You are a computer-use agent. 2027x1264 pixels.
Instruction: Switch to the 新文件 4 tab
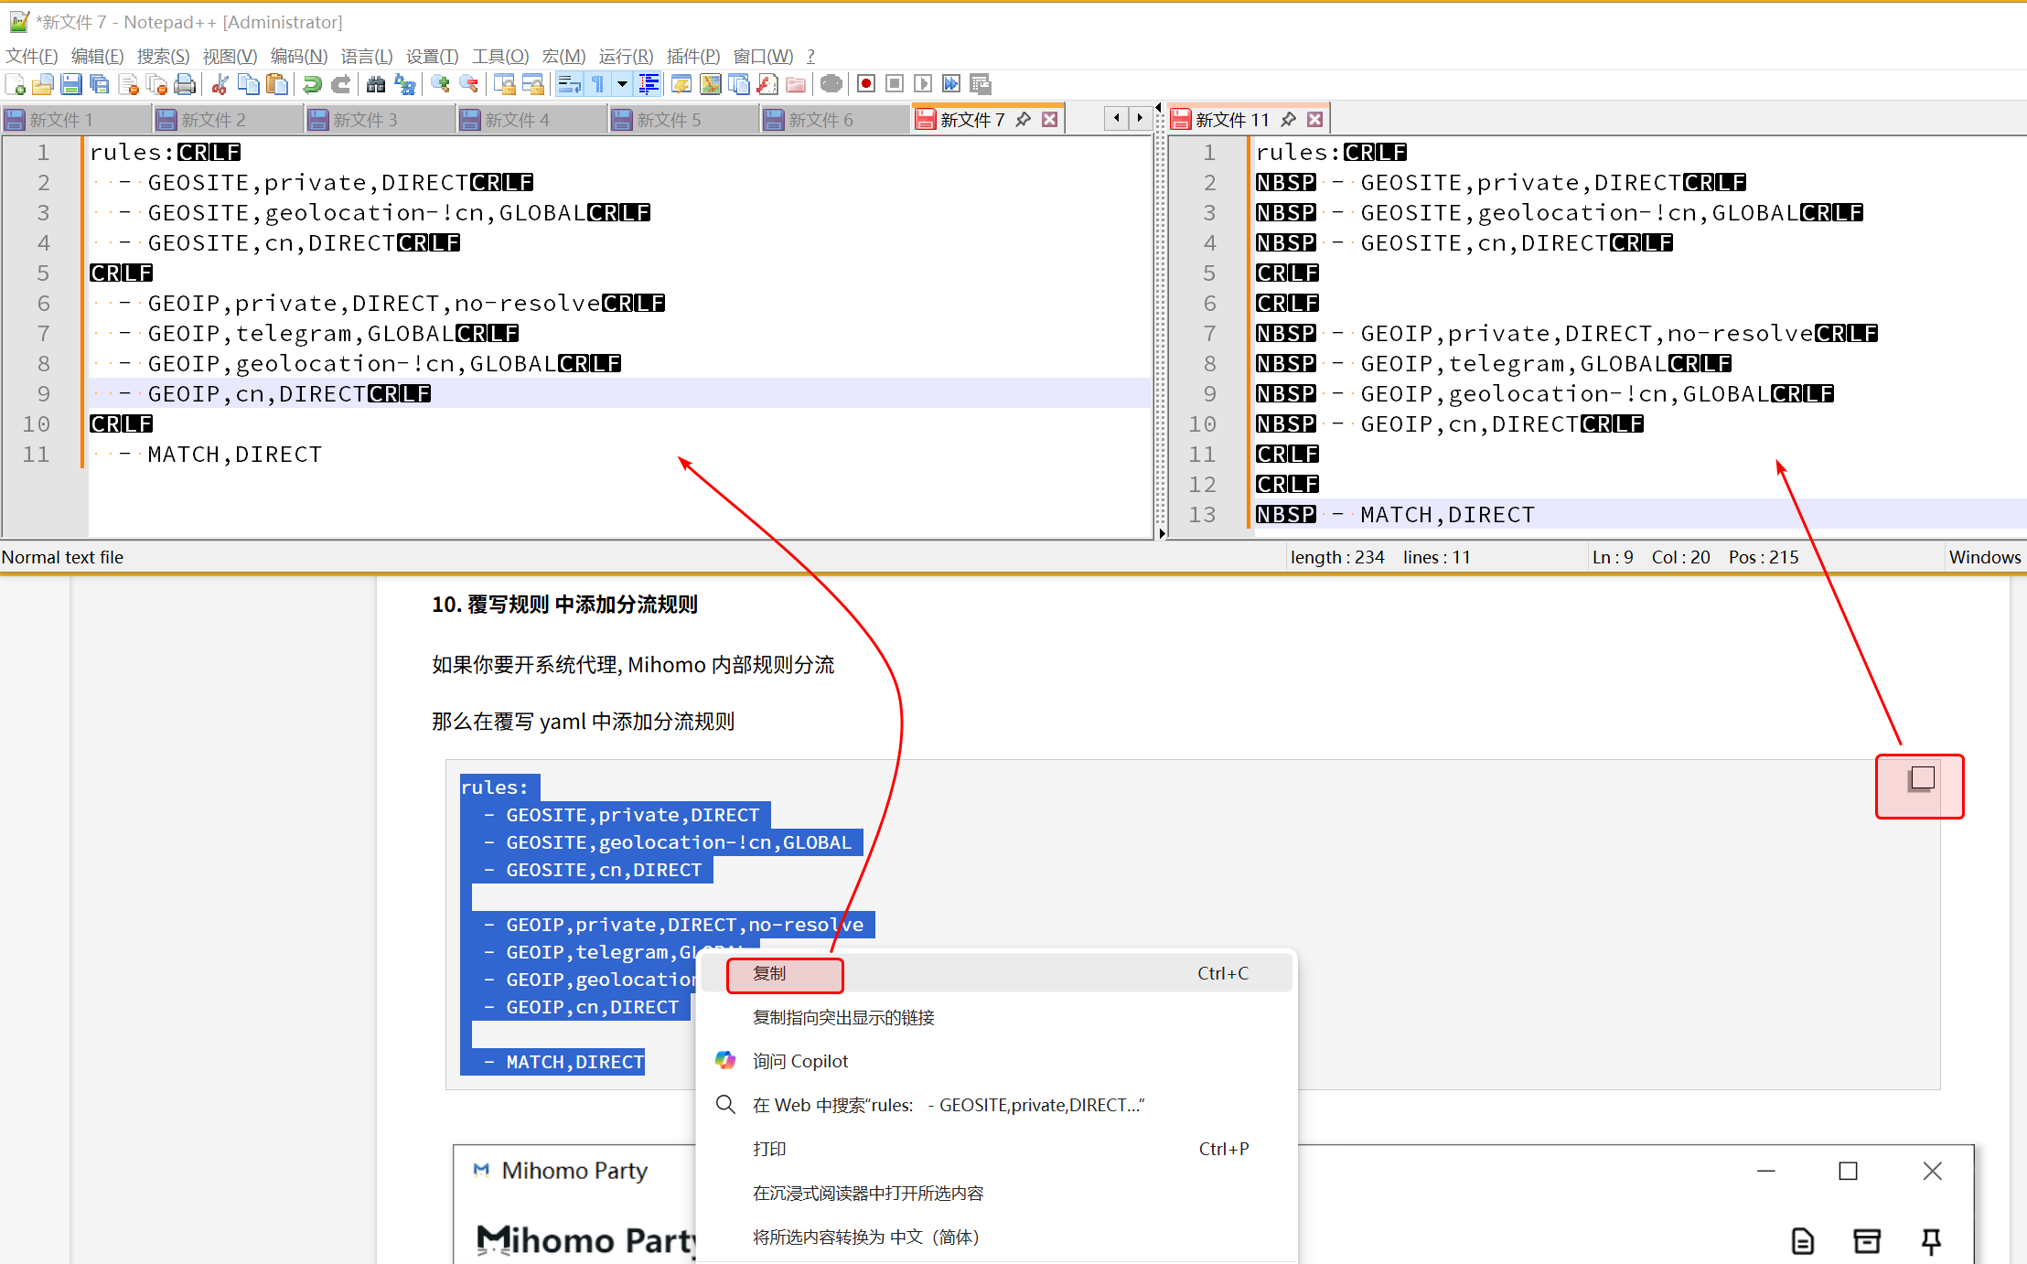pyautogui.click(x=517, y=120)
